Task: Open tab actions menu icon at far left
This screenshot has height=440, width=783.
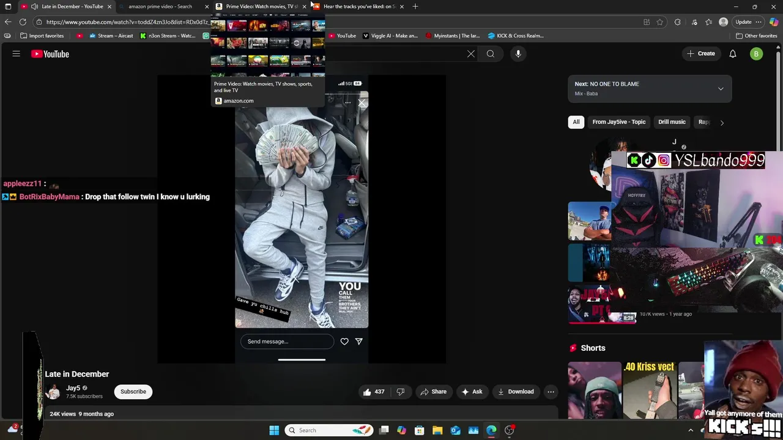Action: [8, 6]
